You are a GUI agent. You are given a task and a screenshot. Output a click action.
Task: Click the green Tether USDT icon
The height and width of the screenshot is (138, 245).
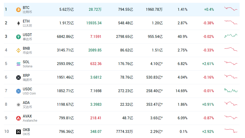click(x=18, y=37)
